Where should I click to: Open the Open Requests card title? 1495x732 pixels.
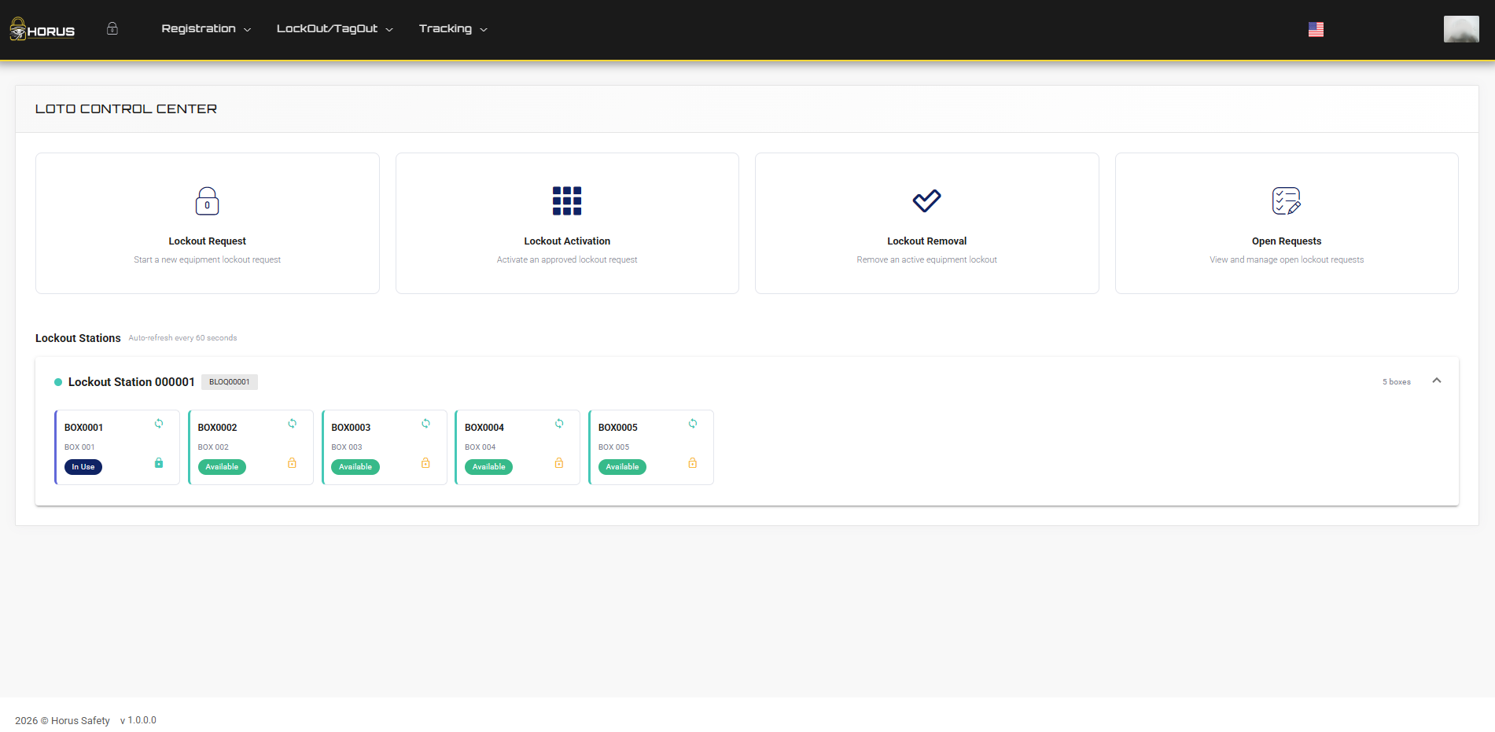(x=1287, y=241)
